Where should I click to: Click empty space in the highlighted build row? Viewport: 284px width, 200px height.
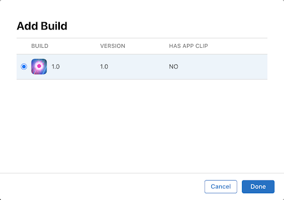pos(222,67)
